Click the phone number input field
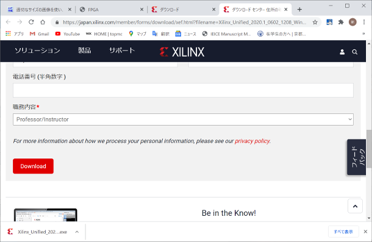 (183, 90)
